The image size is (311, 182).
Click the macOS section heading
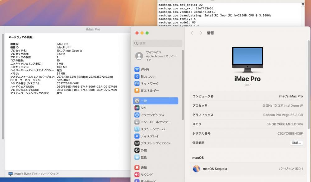point(198,158)
